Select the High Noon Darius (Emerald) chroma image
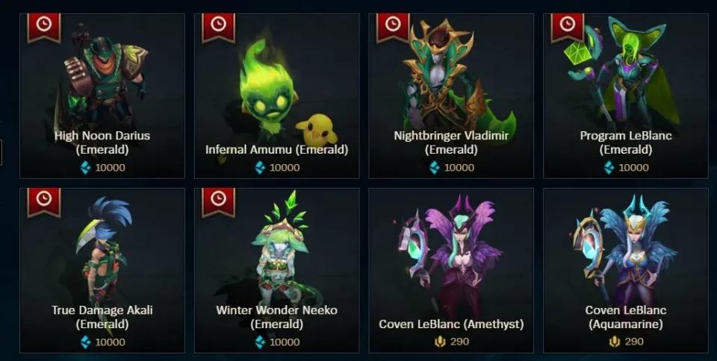717x361 pixels. (102, 78)
